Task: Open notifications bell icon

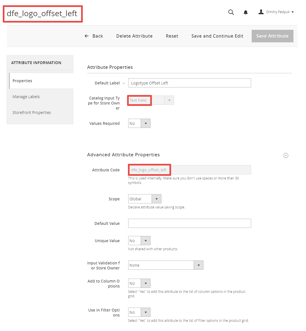Action: (x=246, y=12)
